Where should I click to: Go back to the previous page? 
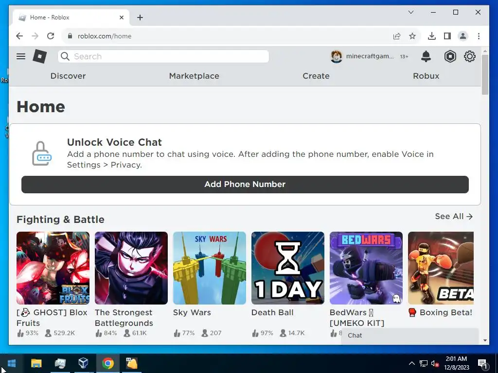point(19,36)
